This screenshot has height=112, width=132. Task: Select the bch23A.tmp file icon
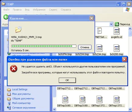tap(99, 48)
